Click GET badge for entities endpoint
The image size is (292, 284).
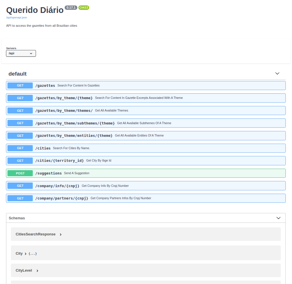[x=20, y=136]
